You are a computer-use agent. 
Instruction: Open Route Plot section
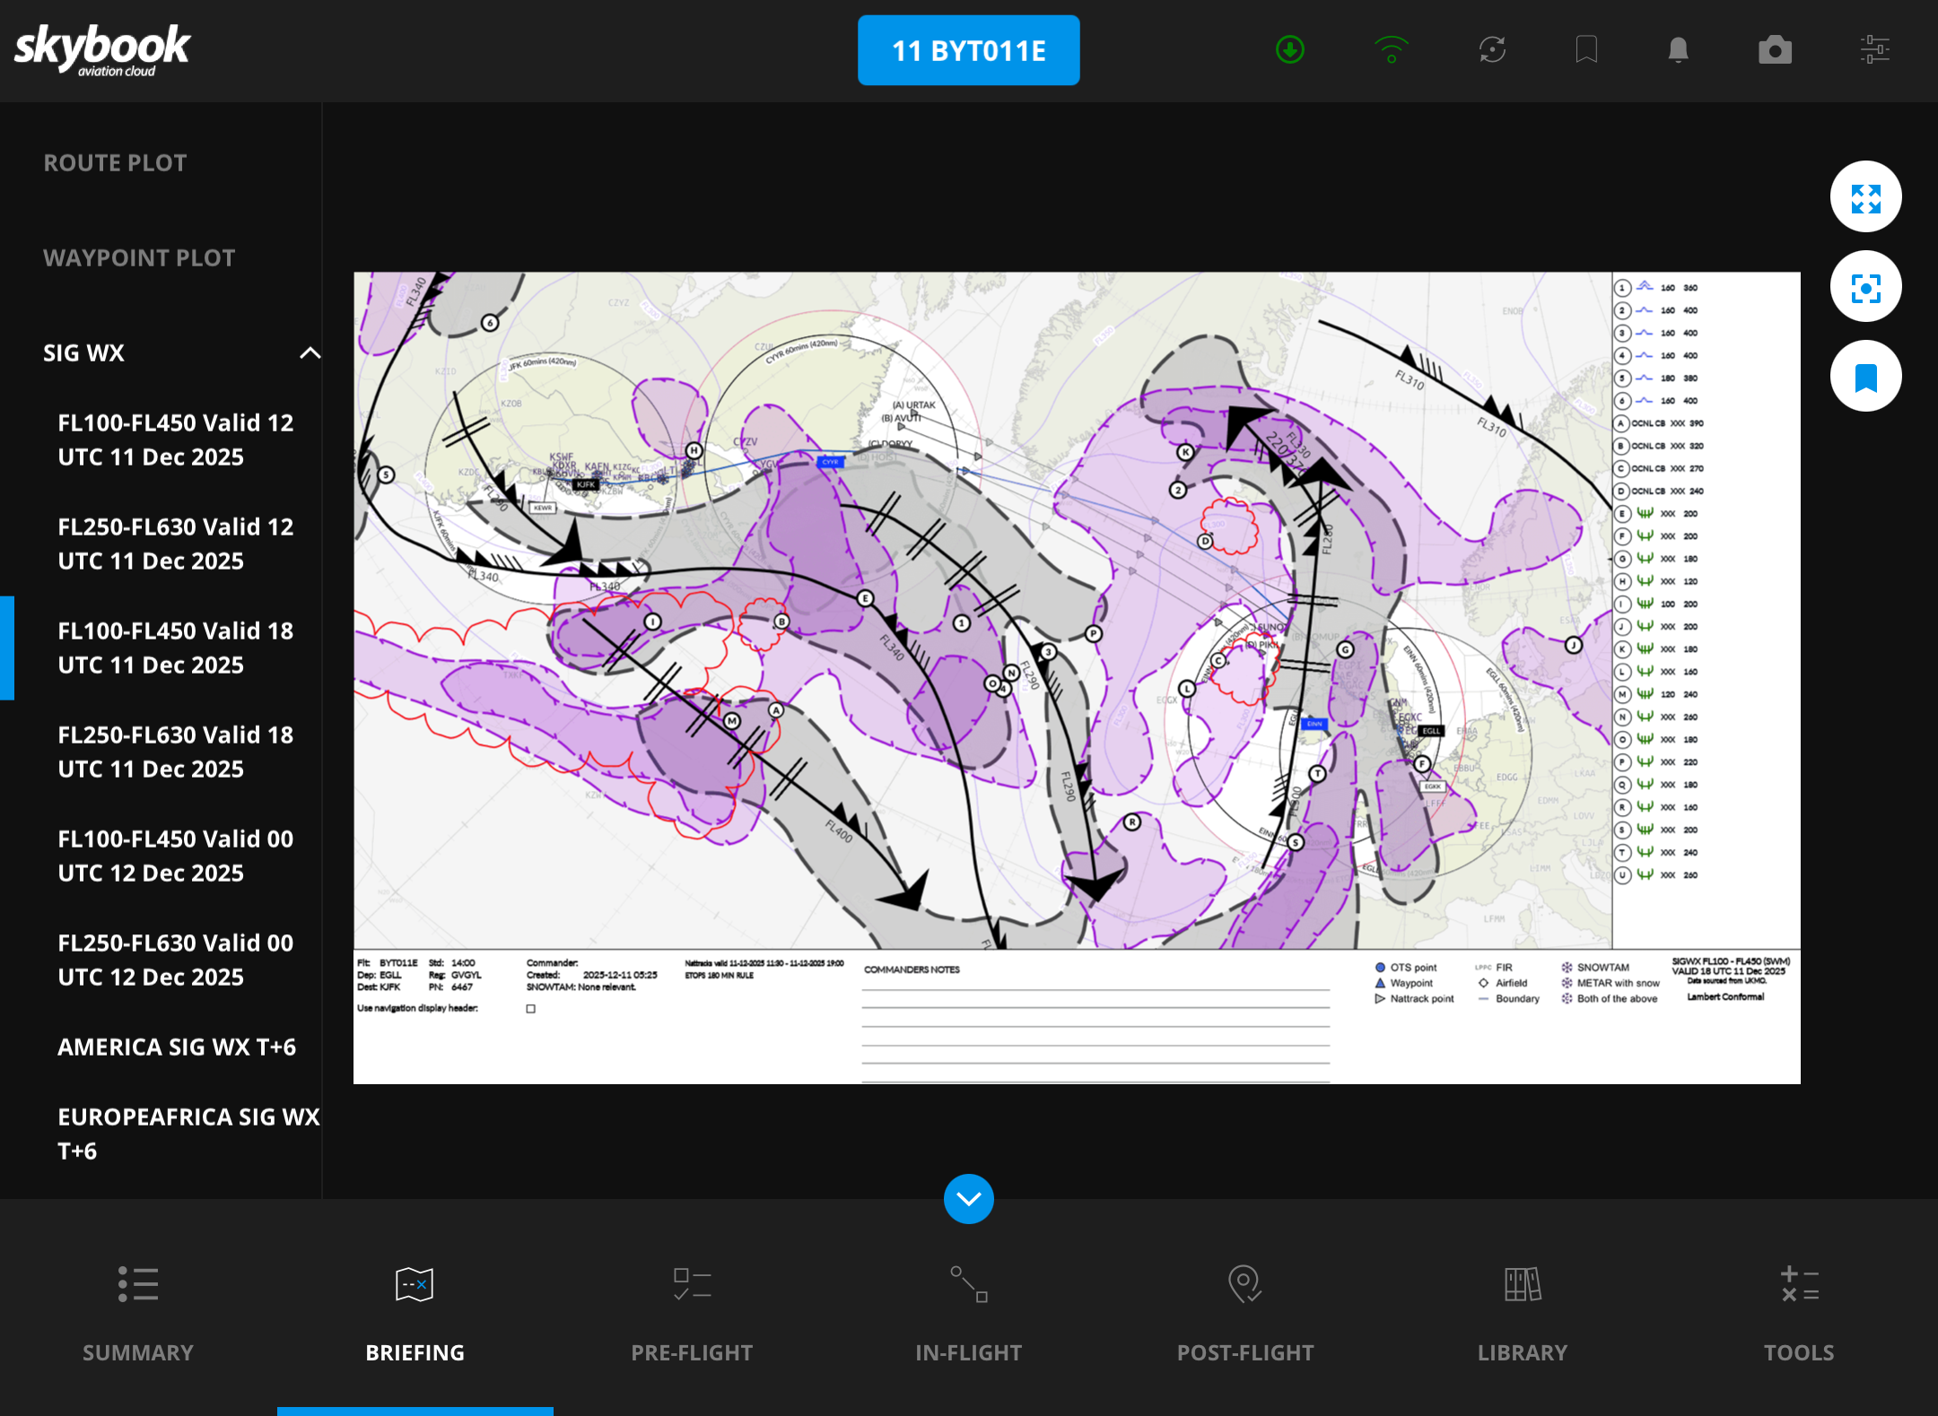tap(116, 162)
